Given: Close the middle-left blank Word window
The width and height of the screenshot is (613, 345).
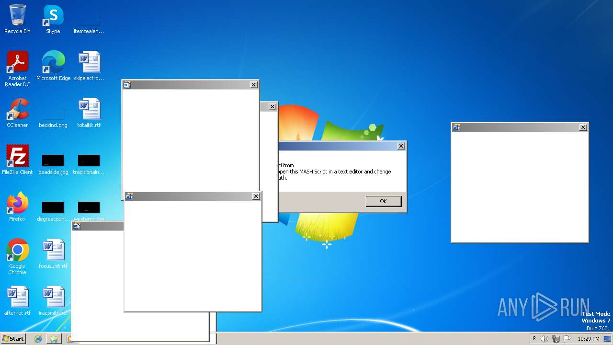Looking at the screenshot, I should click(256, 196).
